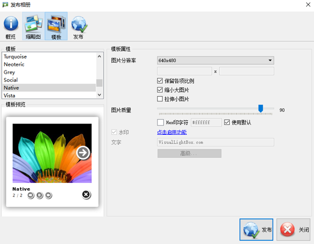The height and width of the screenshot is (244, 314).
Task: Click the 图片质量 slider handle
Action: point(261,108)
